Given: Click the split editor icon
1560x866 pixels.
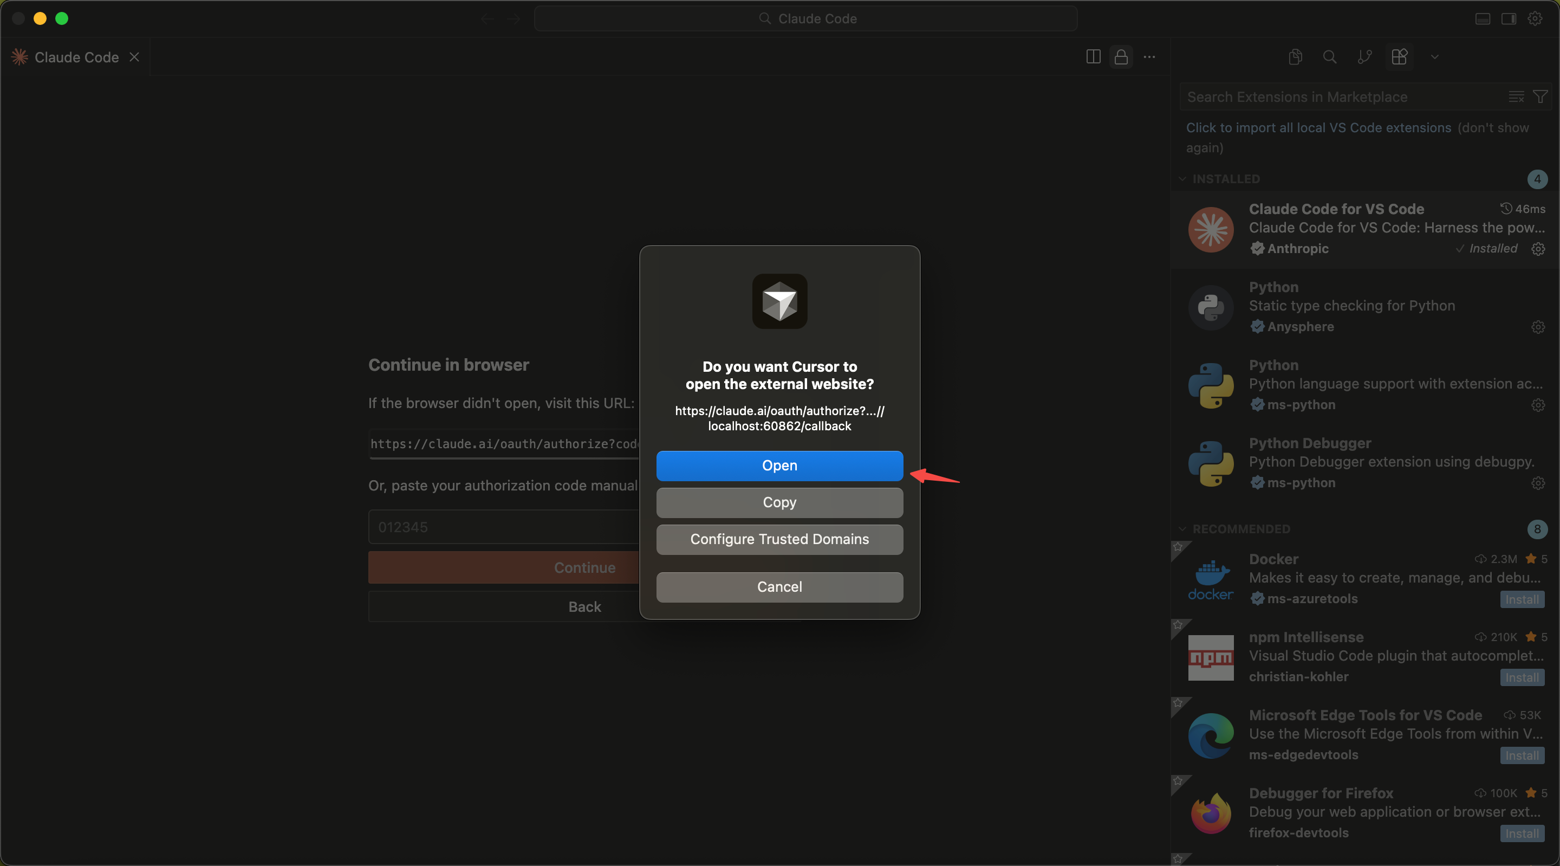Looking at the screenshot, I should tap(1093, 57).
